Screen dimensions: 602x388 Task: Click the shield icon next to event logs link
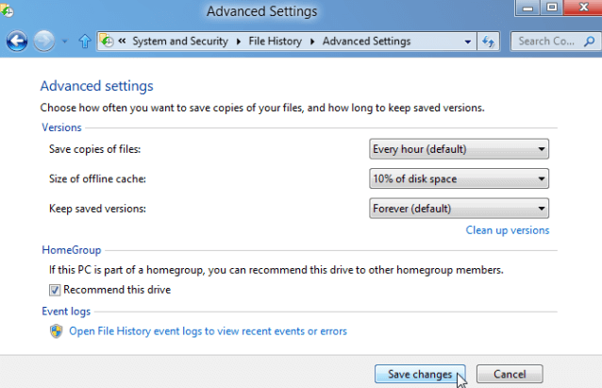pyautogui.click(x=56, y=330)
